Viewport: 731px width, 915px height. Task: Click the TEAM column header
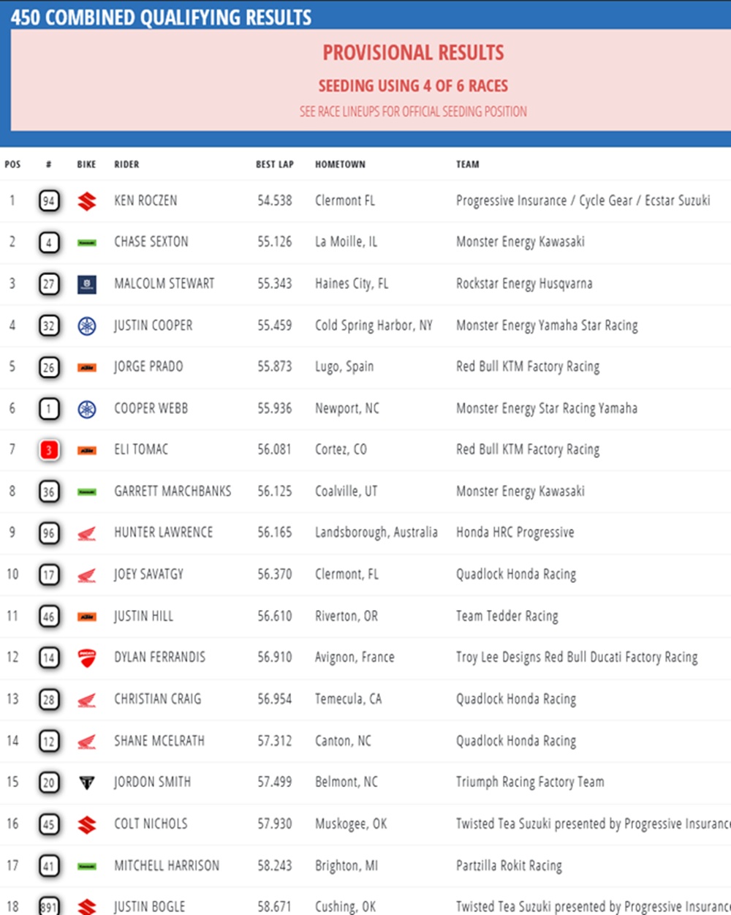point(468,165)
